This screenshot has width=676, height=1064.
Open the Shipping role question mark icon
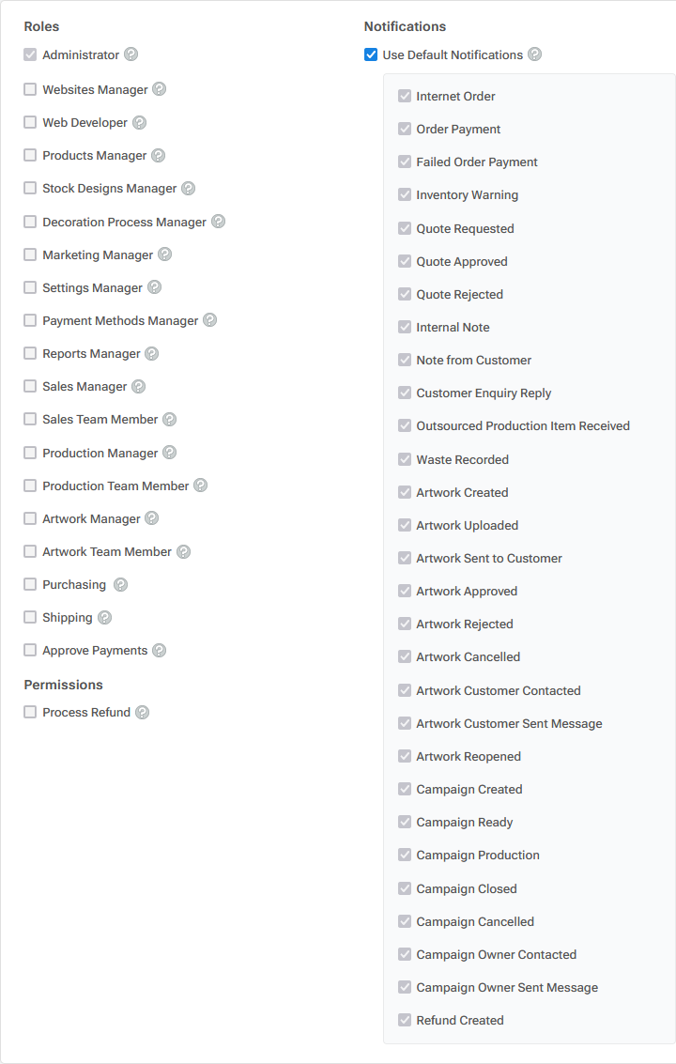(103, 617)
